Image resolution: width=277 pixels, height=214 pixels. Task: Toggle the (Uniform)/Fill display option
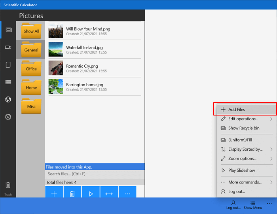point(240,140)
